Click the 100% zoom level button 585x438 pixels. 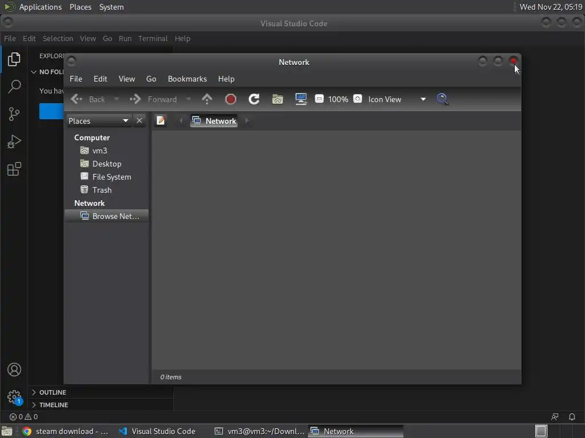(x=338, y=99)
